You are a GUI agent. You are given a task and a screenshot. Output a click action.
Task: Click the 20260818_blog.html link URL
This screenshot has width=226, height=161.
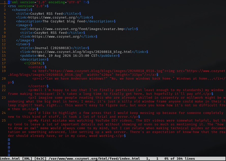click(82, 52)
